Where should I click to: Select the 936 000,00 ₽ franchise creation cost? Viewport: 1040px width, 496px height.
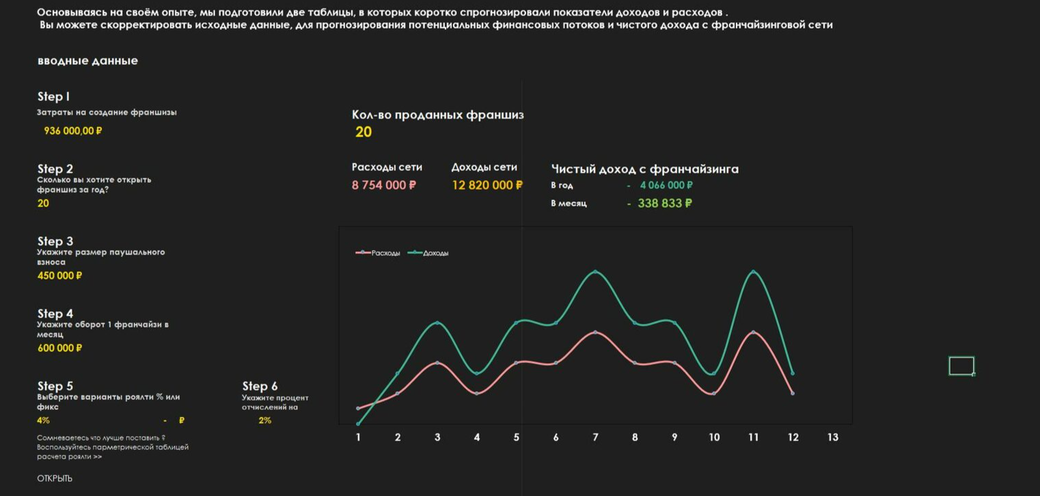(73, 130)
